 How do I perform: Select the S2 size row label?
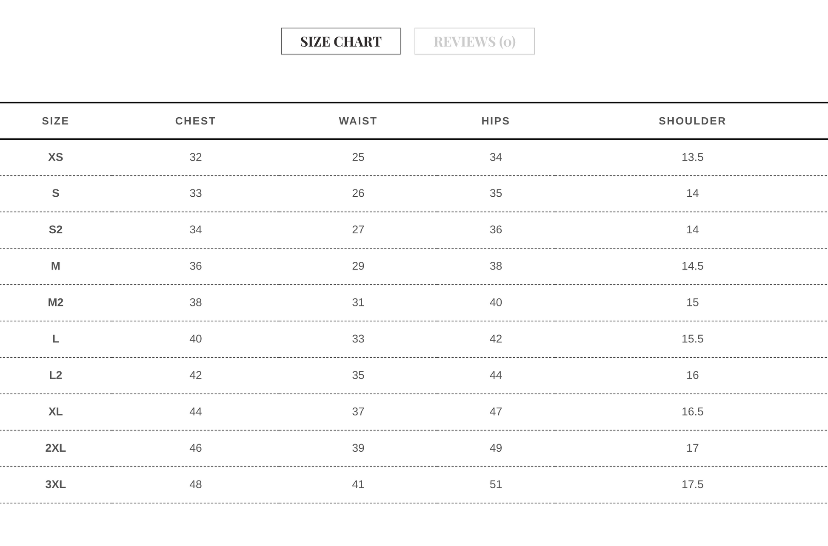pos(55,230)
